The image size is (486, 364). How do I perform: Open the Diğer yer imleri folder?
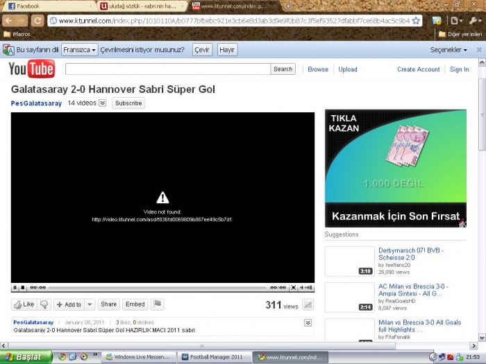point(460,34)
